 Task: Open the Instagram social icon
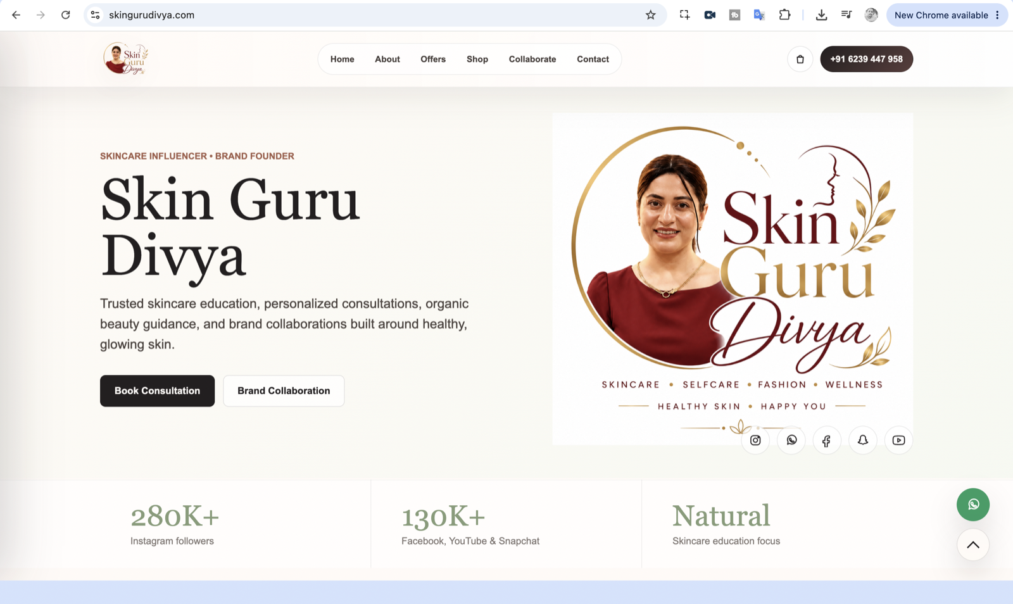(x=755, y=440)
